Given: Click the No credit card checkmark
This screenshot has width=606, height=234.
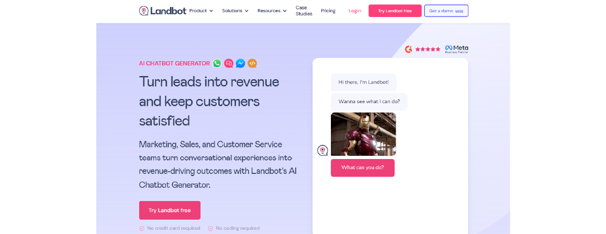Looking at the screenshot, I should tap(141, 228).
